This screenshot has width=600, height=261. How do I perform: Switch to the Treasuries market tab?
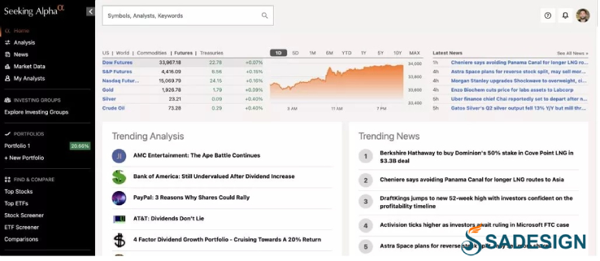click(x=212, y=53)
